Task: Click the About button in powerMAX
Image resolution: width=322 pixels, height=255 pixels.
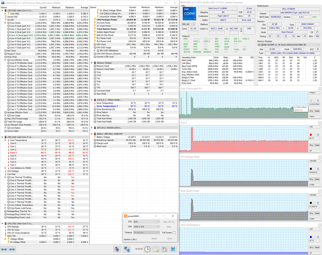Action: click(x=154, y=238)
